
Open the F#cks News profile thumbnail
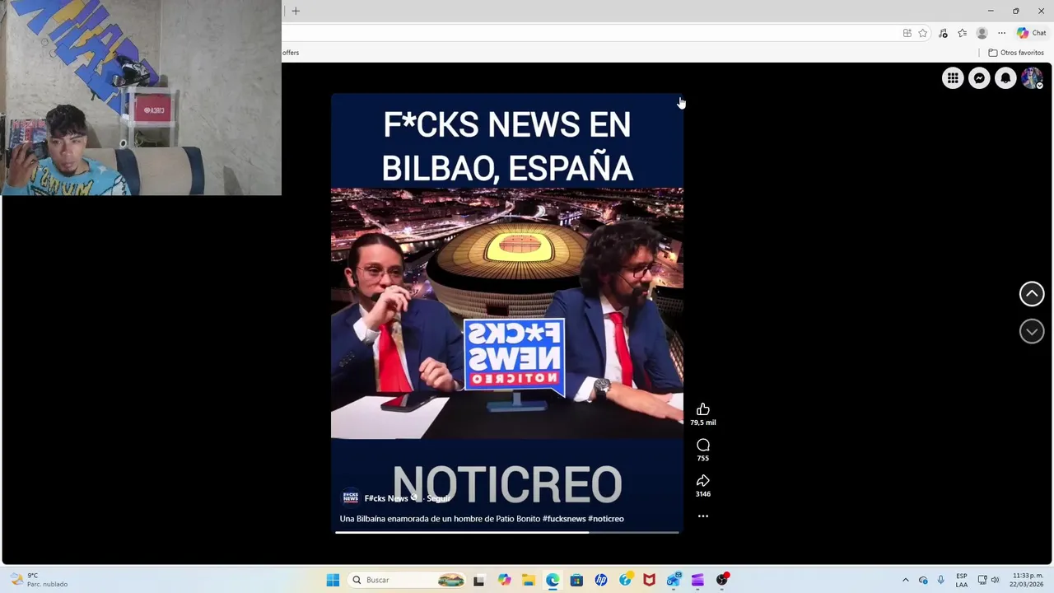coord(350,498)
